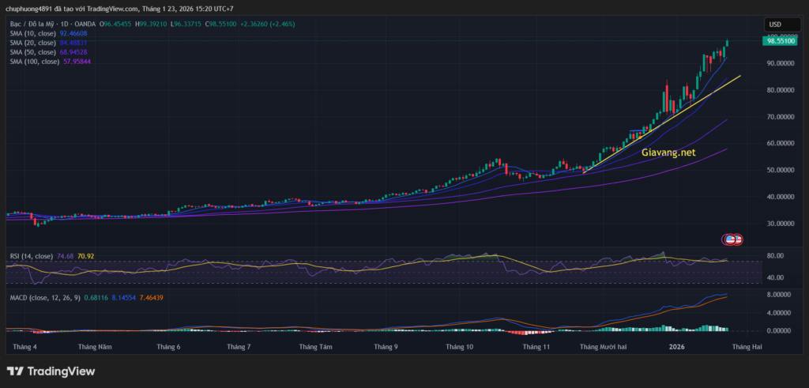Screen dimensions: 809x388
Task: Click the Bạc / Đô la Mỹ symbol title
Action: pyautogui.click(x=40, y=25)
